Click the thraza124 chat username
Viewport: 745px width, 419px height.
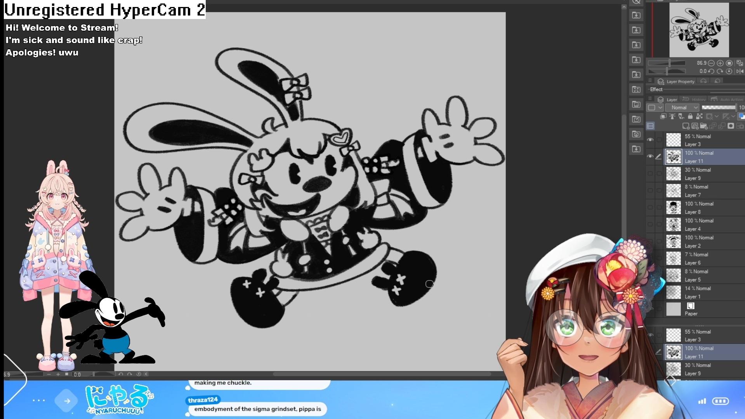[203, 400]
